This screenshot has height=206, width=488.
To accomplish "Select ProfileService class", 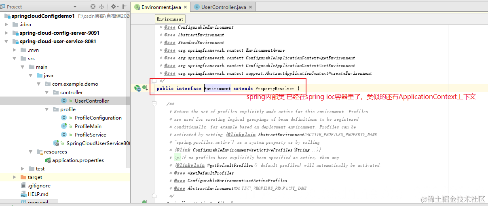I will [91, 135].
